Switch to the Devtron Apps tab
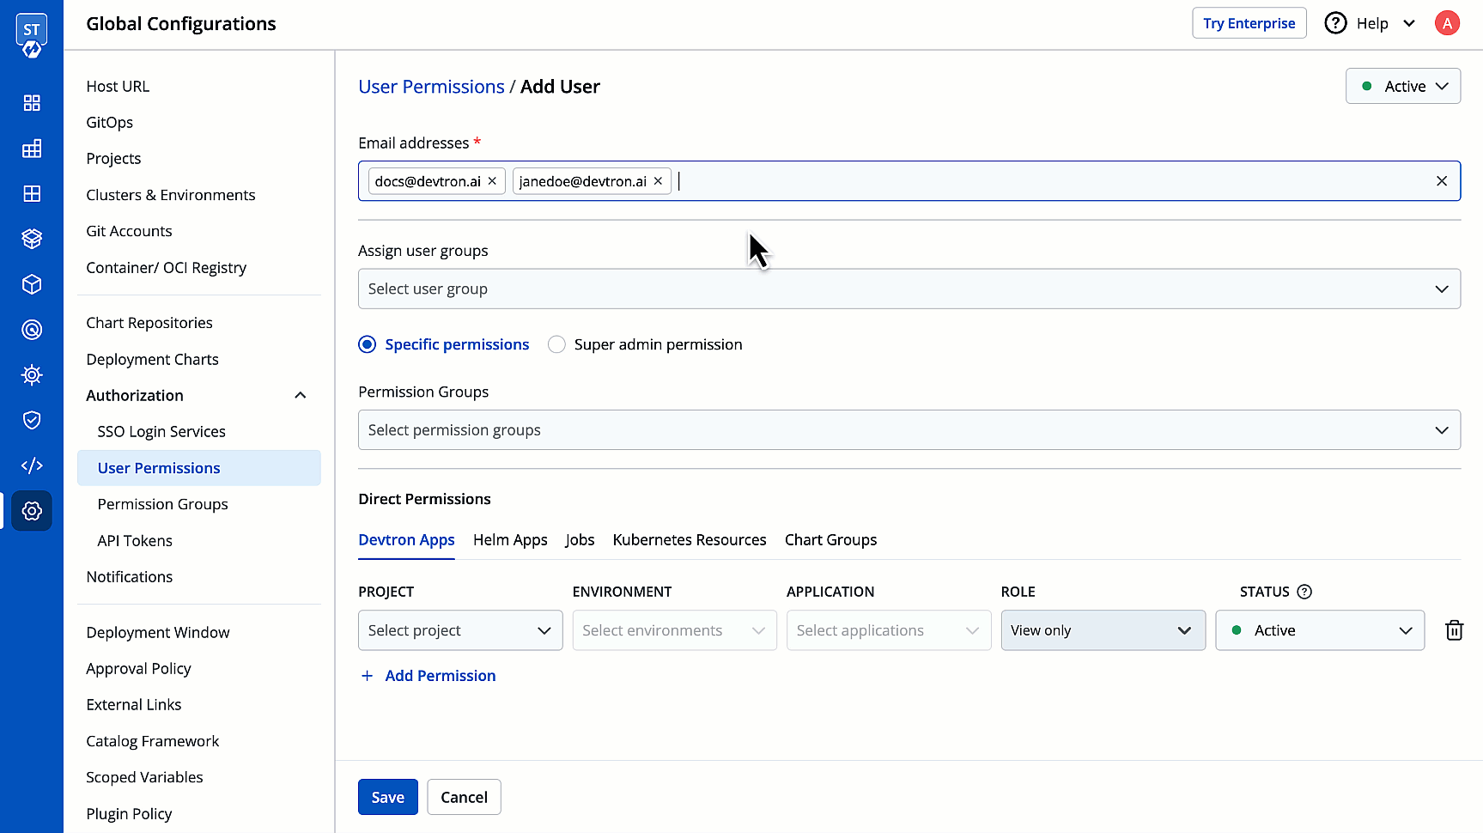This screenshot has height=833, width=1483. click(406, 540)
